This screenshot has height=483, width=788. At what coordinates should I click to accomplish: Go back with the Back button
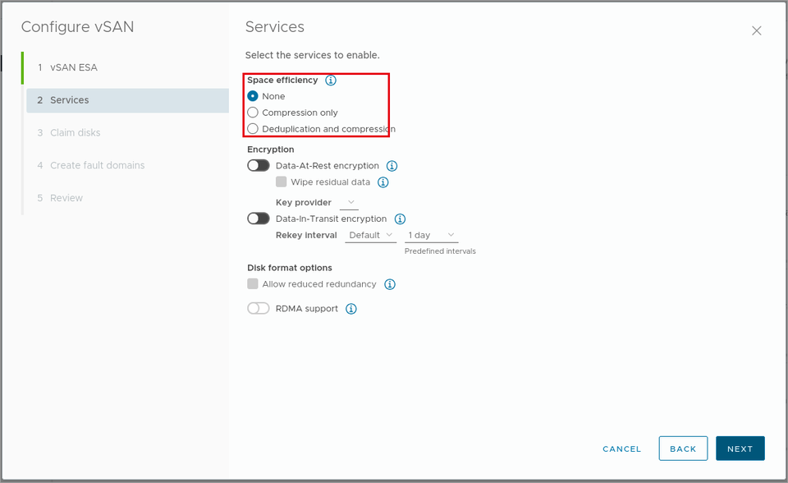tap(683, 448)
